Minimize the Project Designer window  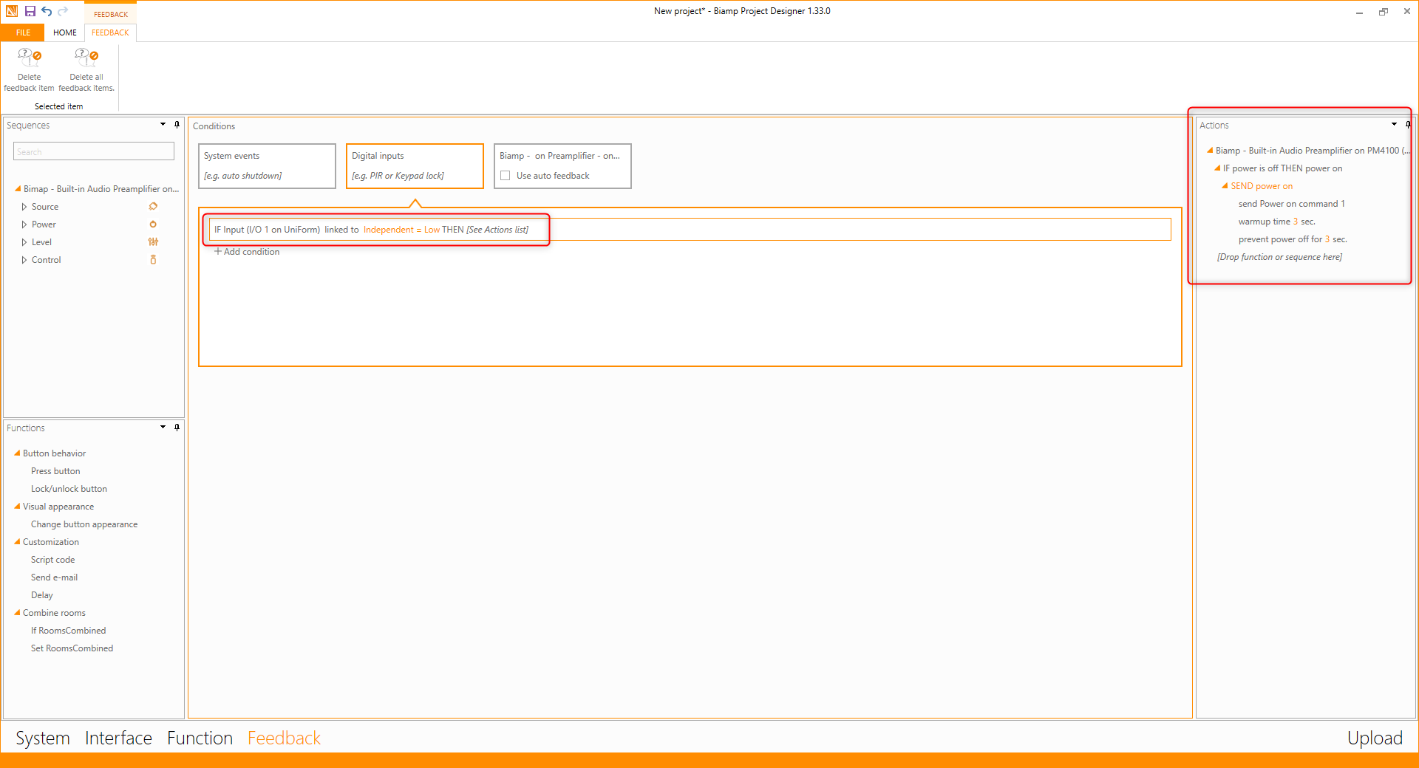tap(1359, 12)
